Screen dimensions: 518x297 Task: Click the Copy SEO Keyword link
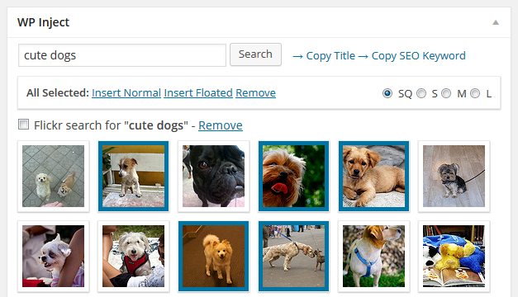[418, 56]
